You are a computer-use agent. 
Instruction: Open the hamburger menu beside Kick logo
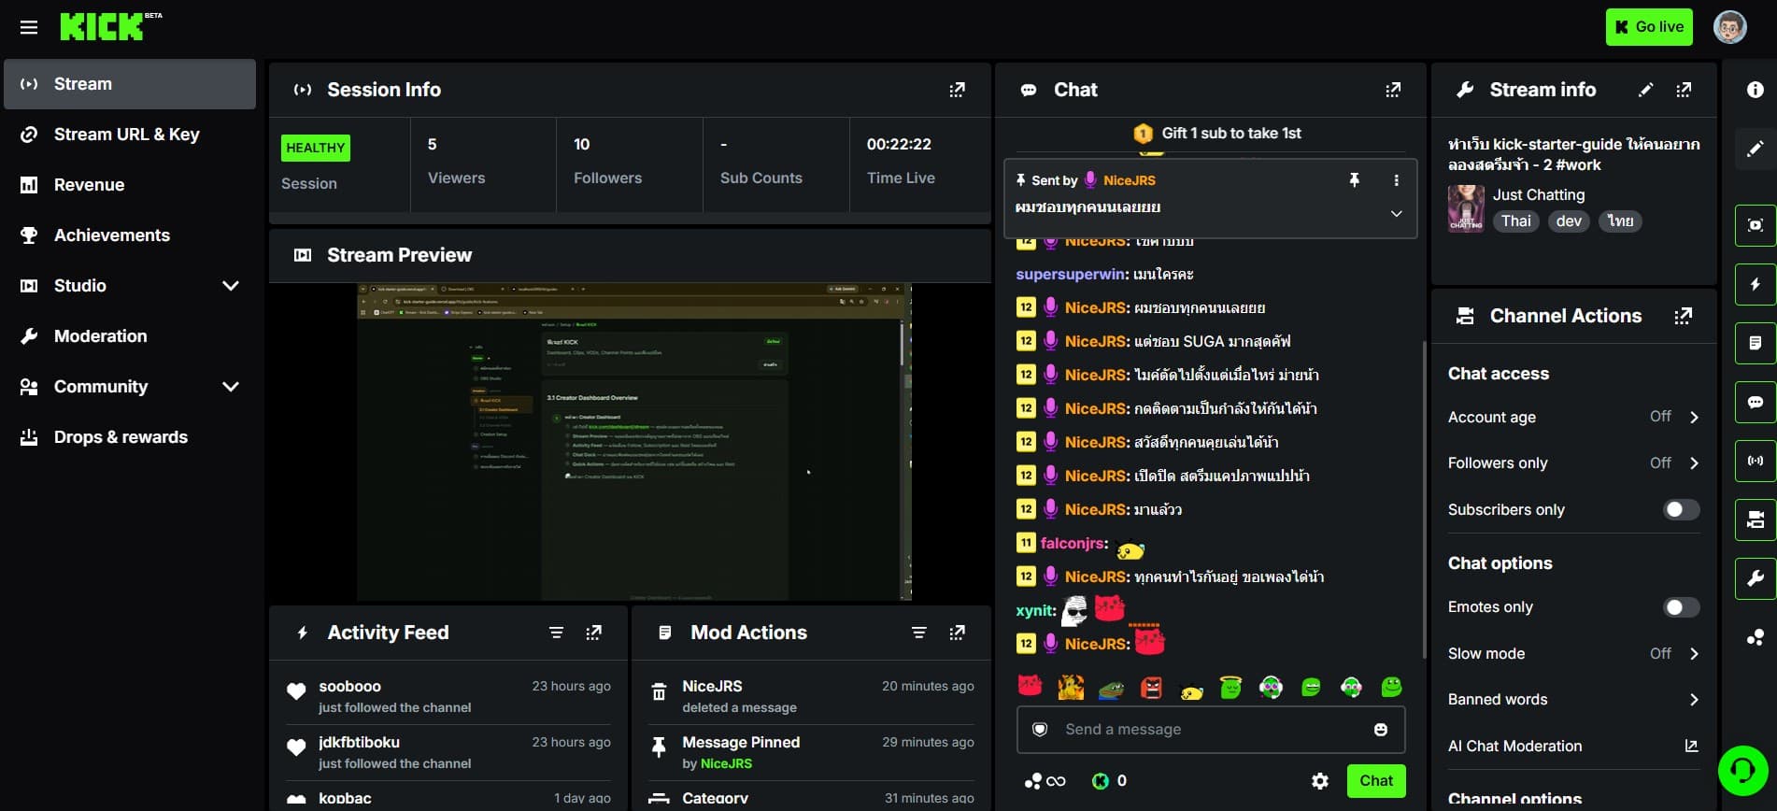(x=29, y=27)
